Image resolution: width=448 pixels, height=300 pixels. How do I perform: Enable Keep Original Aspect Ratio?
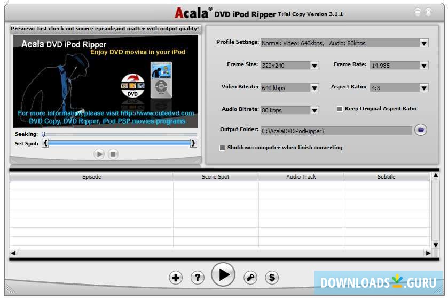[340, 109]
